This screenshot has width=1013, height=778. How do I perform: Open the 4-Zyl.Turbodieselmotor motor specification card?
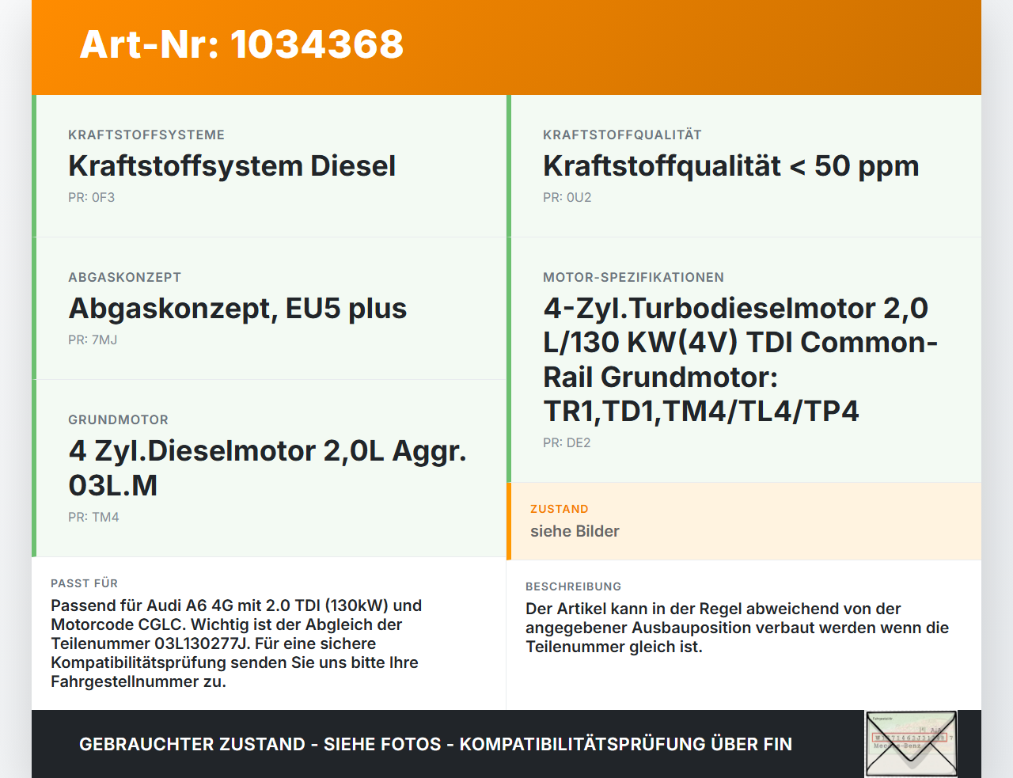tap(744, 360)
